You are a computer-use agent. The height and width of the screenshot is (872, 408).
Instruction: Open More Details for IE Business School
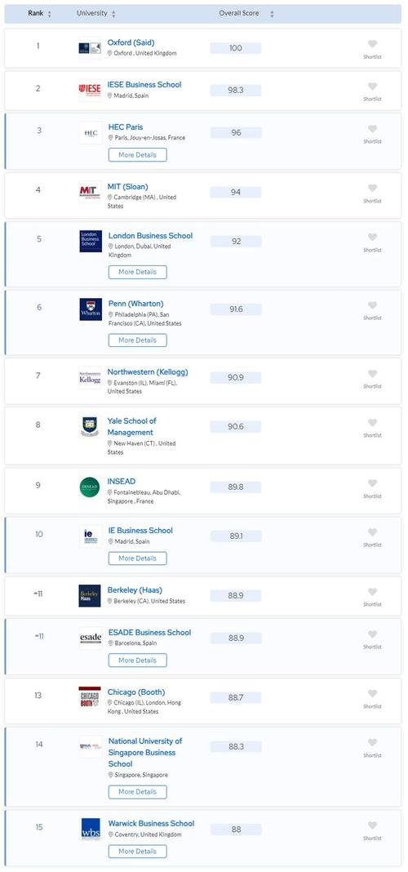pos(137,558)
